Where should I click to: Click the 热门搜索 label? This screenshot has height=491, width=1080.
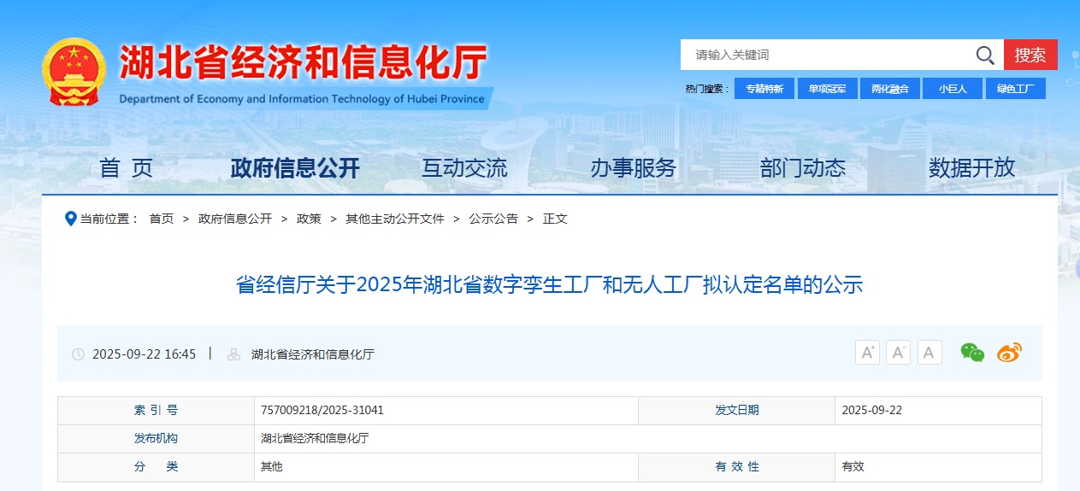pos(707,89)
